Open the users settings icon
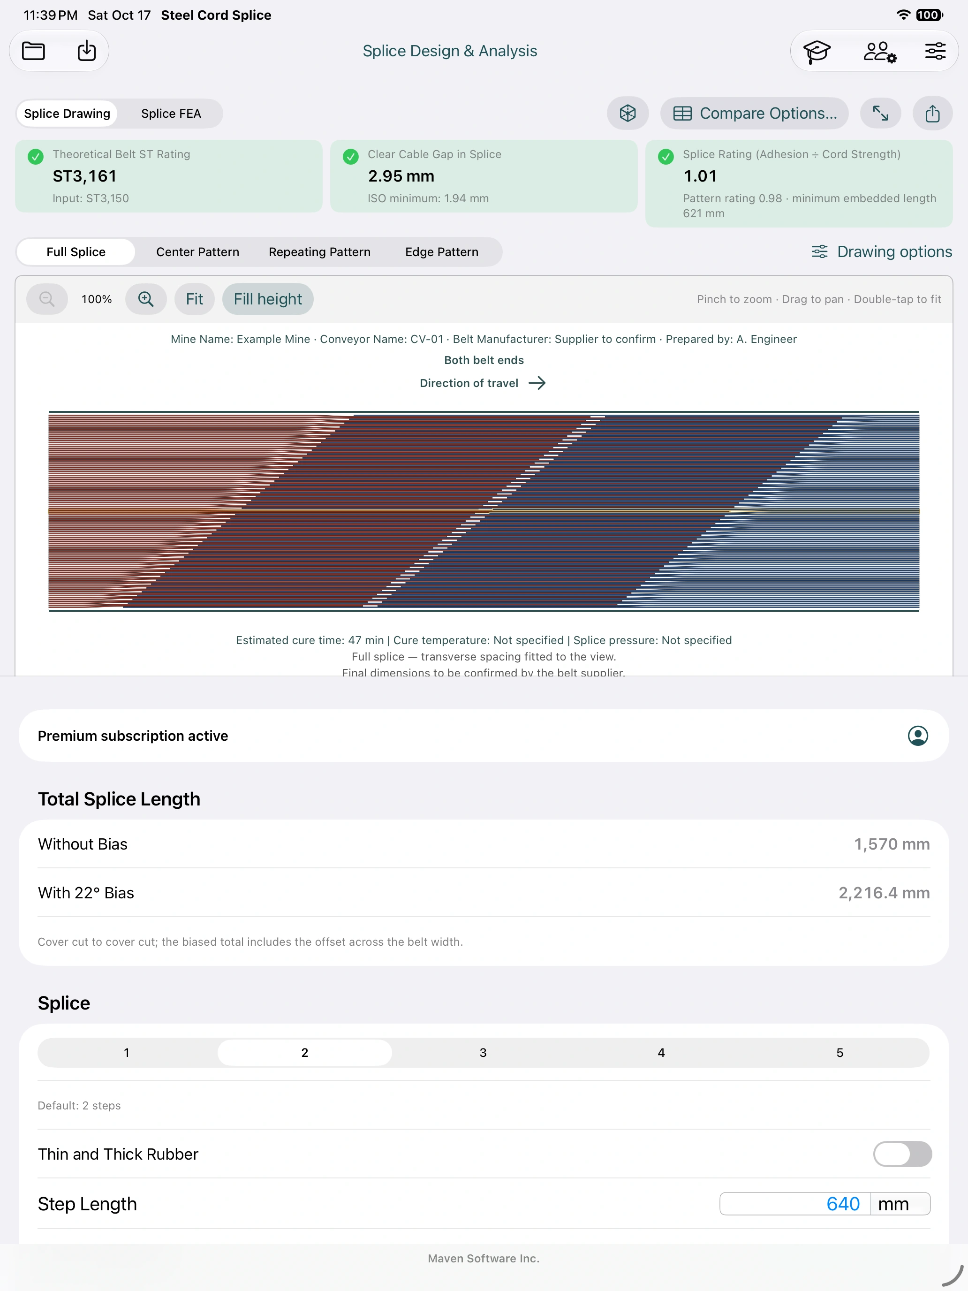The height and width of the screenshot is (1291, 968). (880, 51)
